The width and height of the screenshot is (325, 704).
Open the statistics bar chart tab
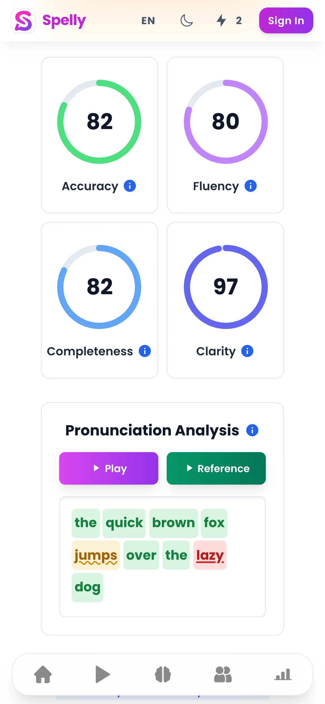point(283,674)
